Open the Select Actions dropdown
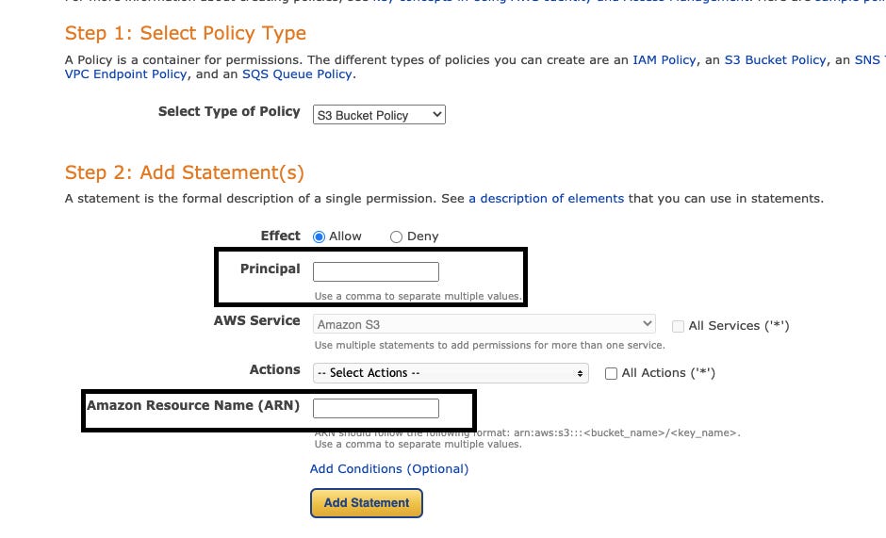Viewport: 886px width, 538px height. 451,373
